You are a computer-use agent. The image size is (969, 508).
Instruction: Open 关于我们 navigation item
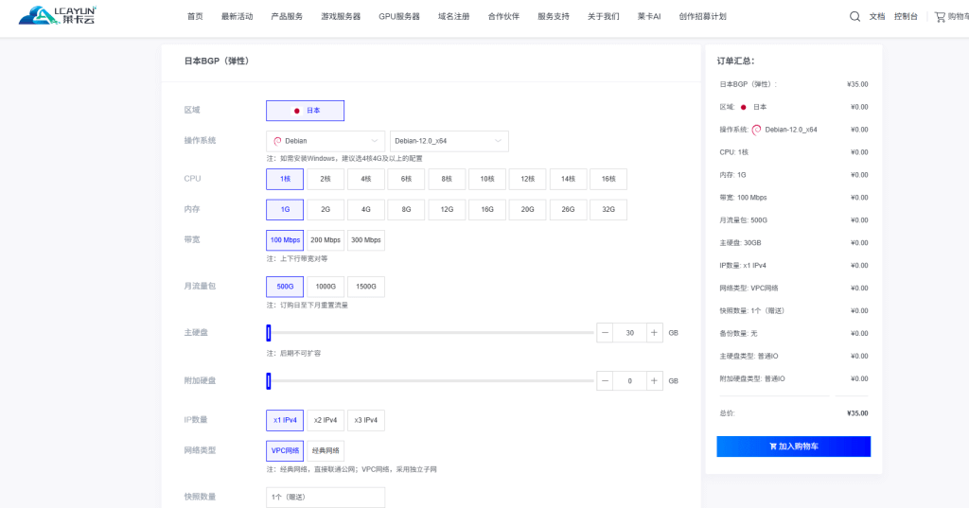pos(603,17)
